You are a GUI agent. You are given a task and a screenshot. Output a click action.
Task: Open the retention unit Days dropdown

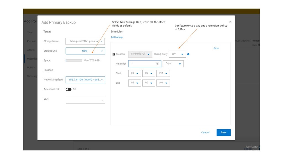click(x=173, y=64)
